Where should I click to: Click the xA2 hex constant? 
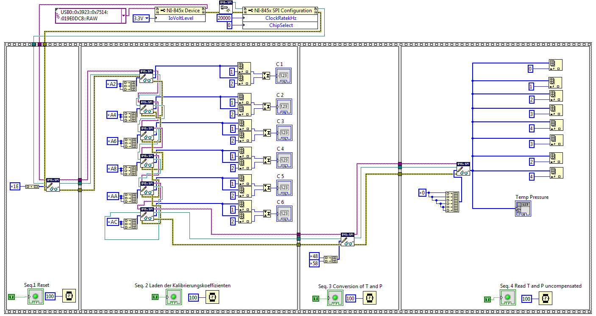[x=112, y=84]
